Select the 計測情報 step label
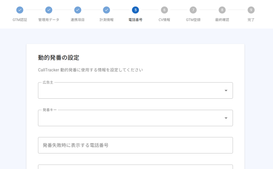This screenshot has height=169, width=273. click(106, 20)
